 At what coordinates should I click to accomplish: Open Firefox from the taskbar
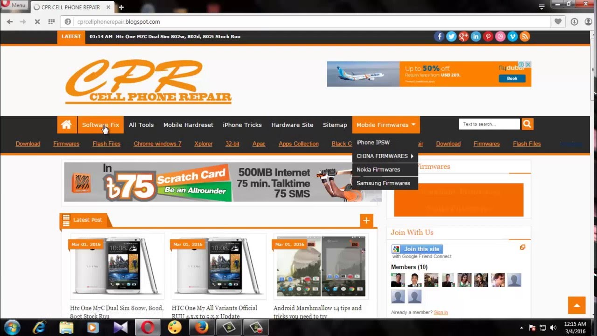click(201, 328)
